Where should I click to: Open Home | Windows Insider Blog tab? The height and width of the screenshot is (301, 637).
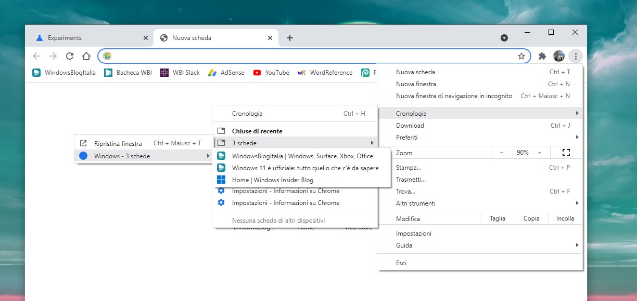(302, 180)
